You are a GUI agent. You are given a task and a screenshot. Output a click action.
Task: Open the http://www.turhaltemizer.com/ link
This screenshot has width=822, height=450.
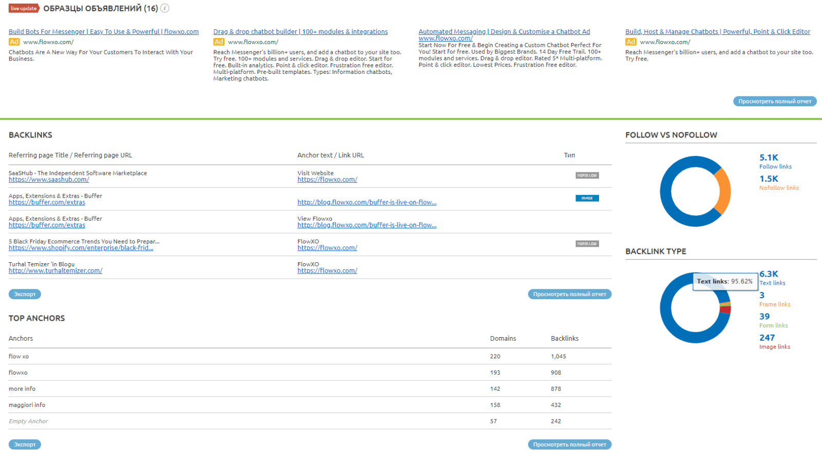(x=55, y=271)
